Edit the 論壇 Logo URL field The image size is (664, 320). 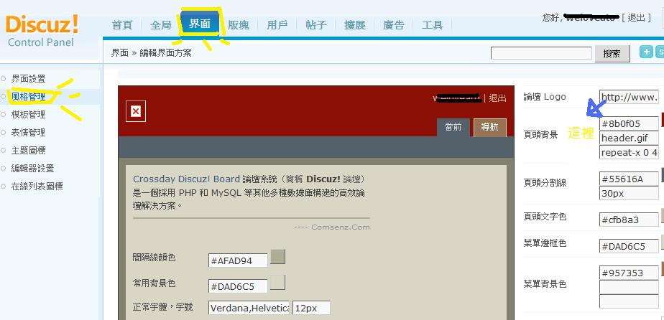630,98
